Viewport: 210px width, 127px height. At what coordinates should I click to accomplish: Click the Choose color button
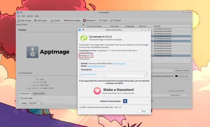(x=182, y=76)
